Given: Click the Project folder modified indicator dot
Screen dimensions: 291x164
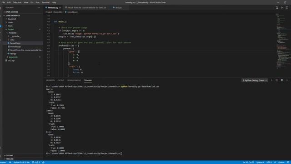Looking at the screenshot, I should click(40, 29).
